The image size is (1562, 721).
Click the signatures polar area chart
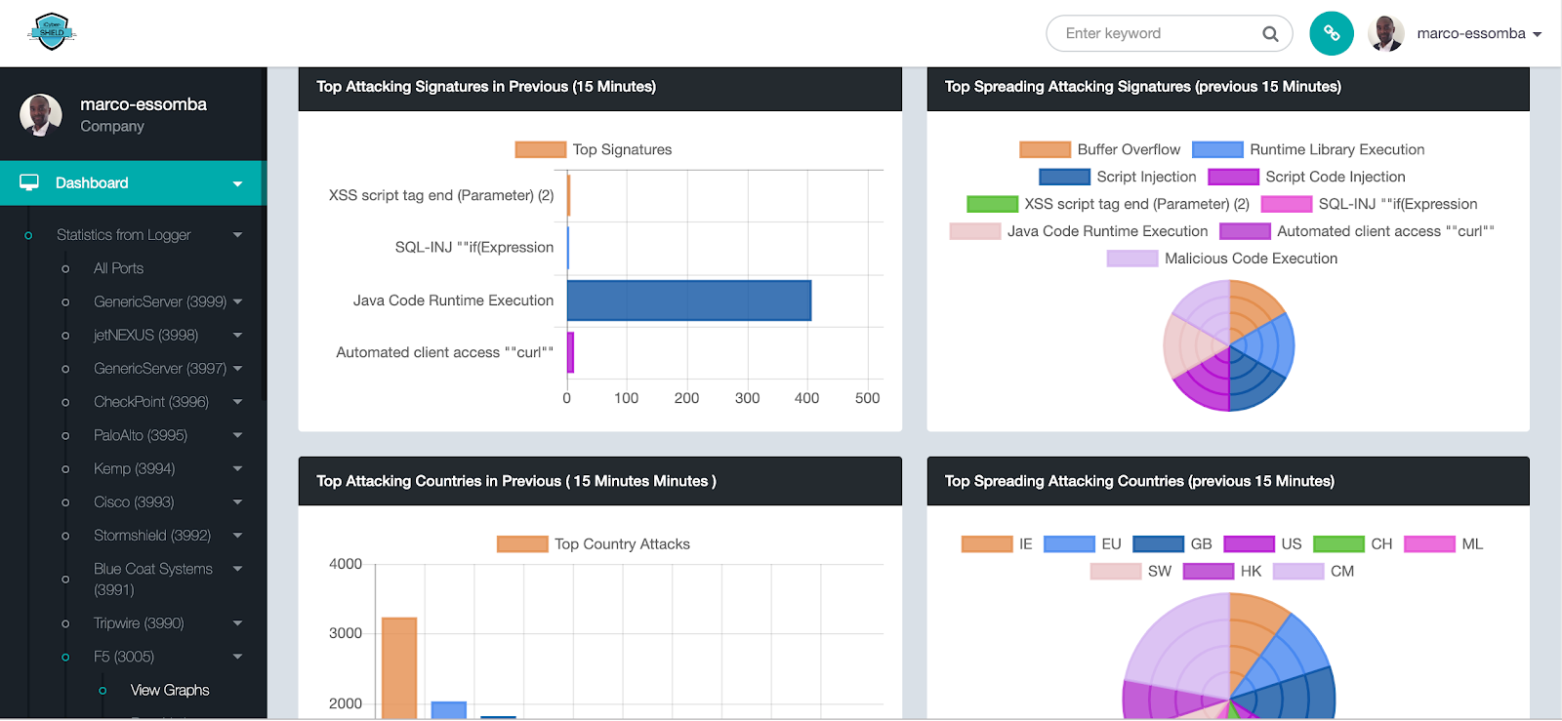coord(1229,345)
